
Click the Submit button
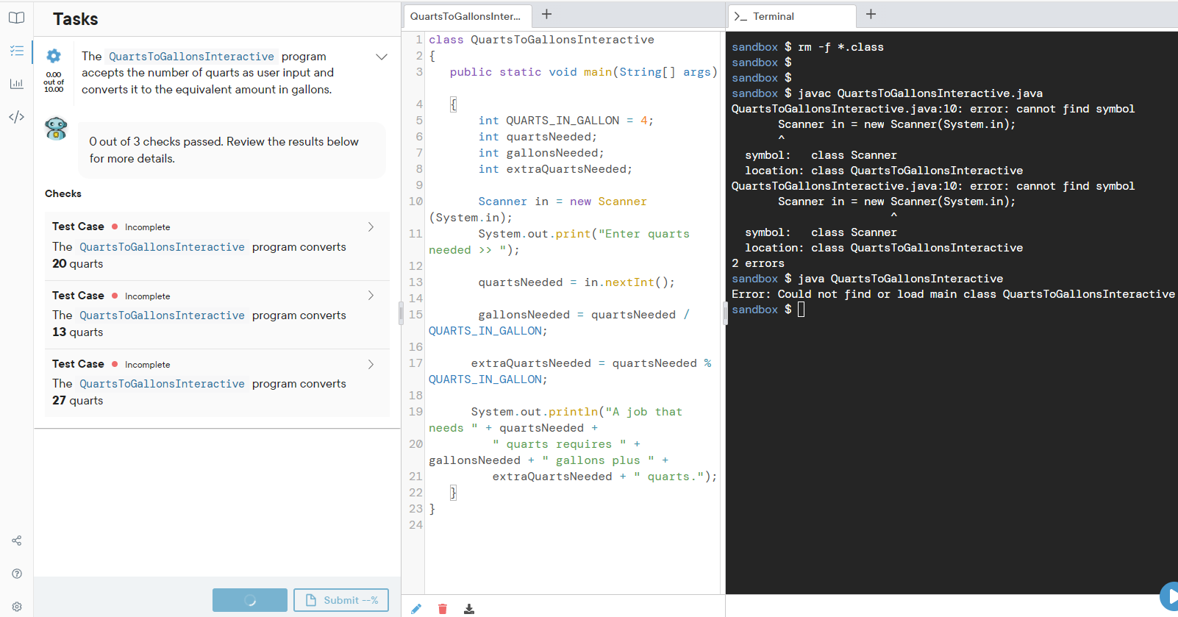click(x=341, y=600)
